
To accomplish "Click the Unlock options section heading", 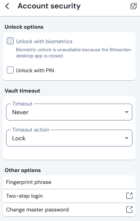I will pos(24,27).
